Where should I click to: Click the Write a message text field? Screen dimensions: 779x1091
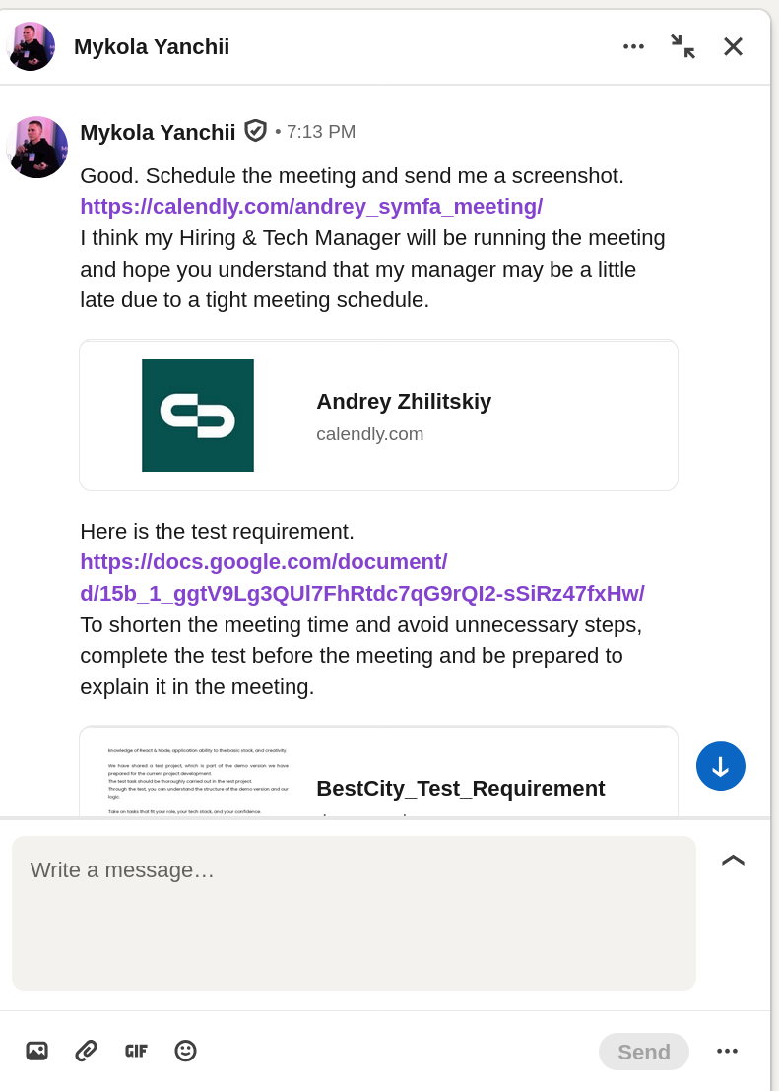pyautogui.click(x=354, y=912)
